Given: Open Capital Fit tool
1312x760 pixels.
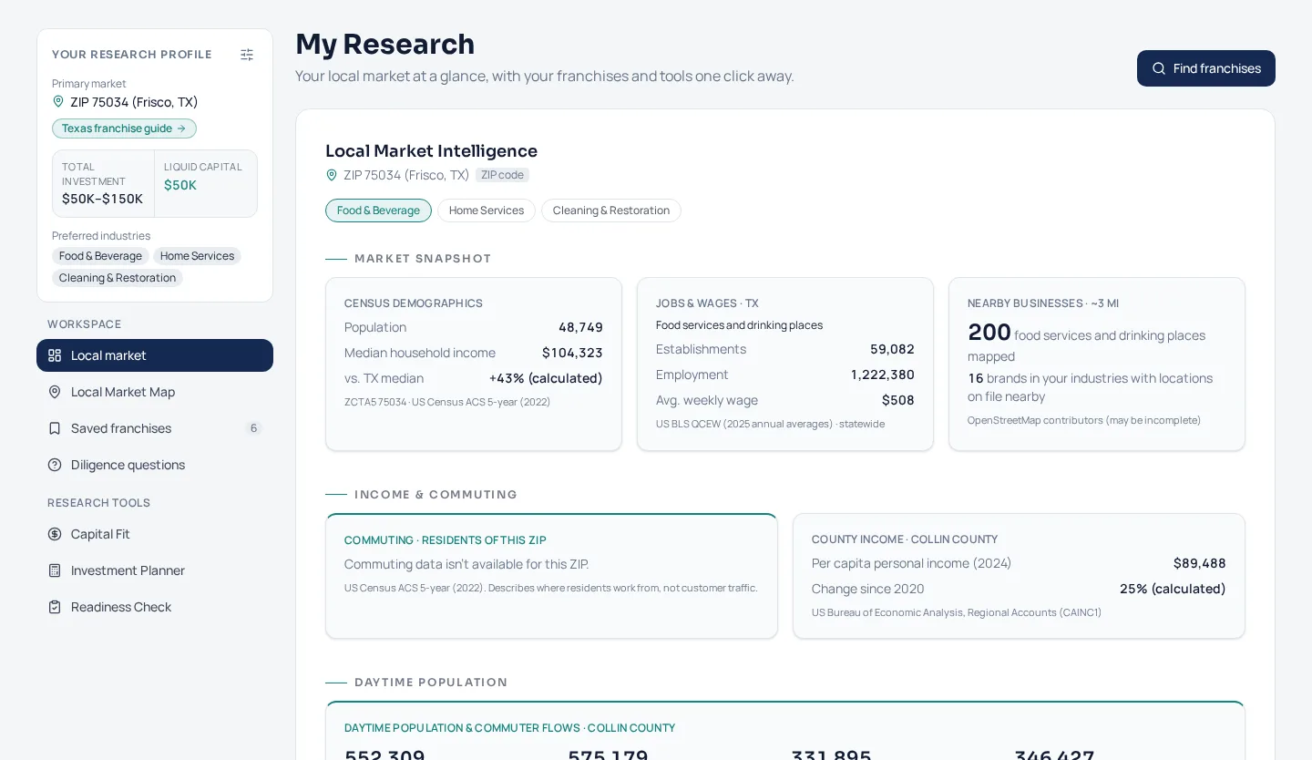Looking at the screenshot, I should 155,534.
